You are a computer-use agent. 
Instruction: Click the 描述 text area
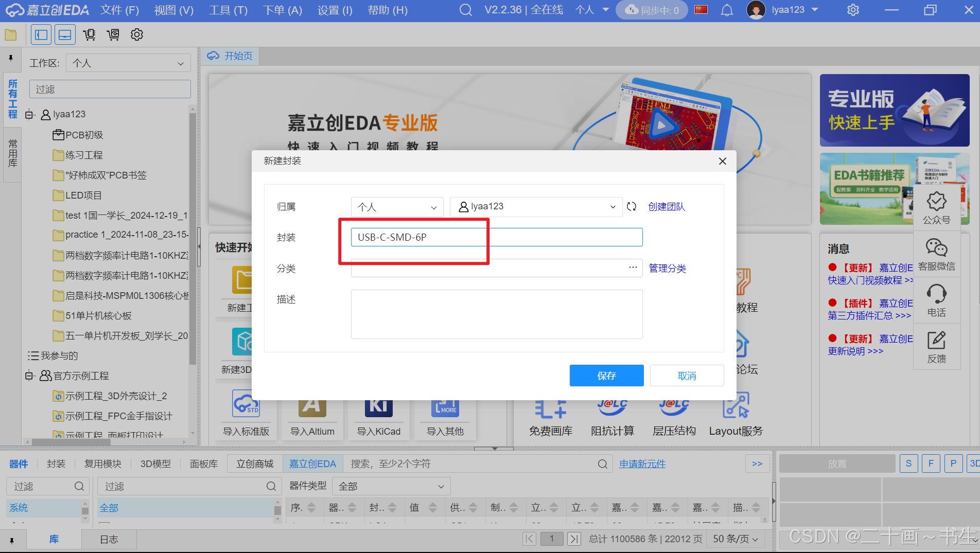[497, 314]
